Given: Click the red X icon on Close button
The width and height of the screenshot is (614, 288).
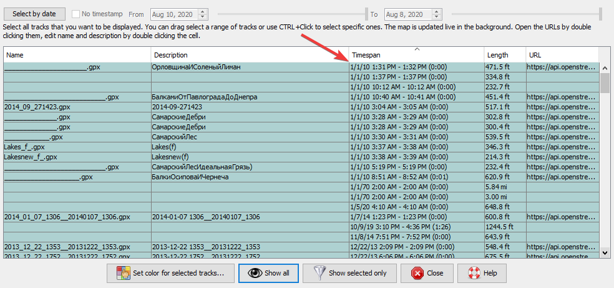Looking at the screenshot, I should pos(416,273).
